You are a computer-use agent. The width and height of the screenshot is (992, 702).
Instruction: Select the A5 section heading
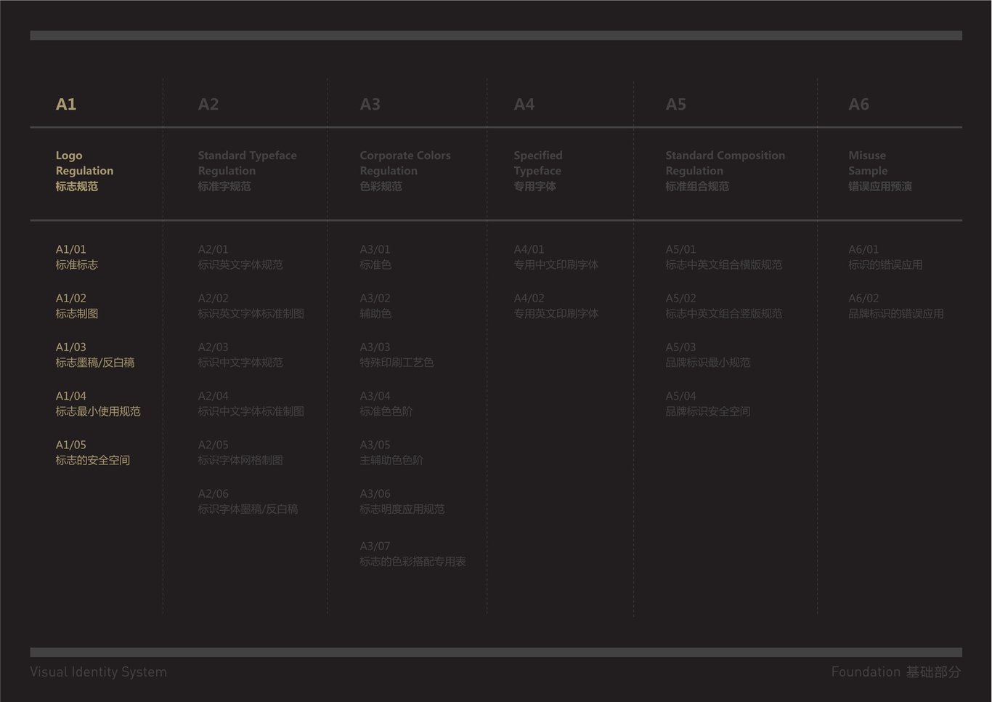pyautogui.click(x=676, y=104)
